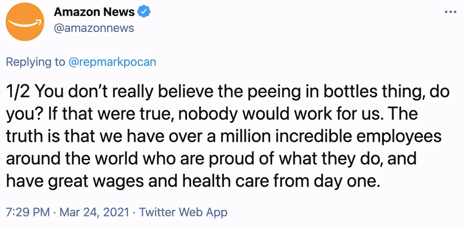This screenshot has height=228, width=463.
Task: Click the 'Replying to' label
Action: (x=35, y=62)
